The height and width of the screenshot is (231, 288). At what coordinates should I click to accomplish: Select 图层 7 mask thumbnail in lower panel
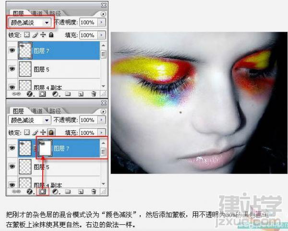pyautogui.click(x=45, y=148)
